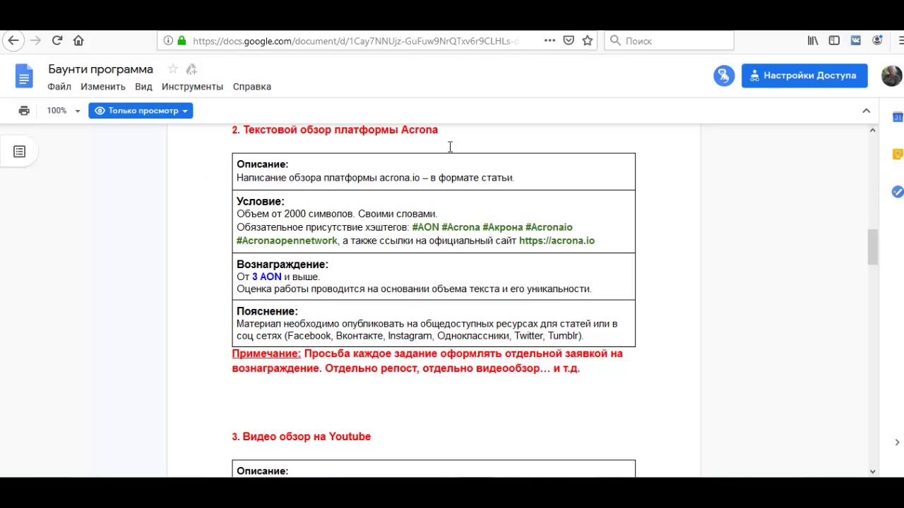Star the document Баунти программа
Screen dimensions: 904x508
[x=172, y=69]
